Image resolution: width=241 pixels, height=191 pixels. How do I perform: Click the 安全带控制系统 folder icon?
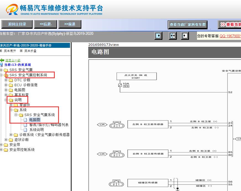tap(6, 150)
